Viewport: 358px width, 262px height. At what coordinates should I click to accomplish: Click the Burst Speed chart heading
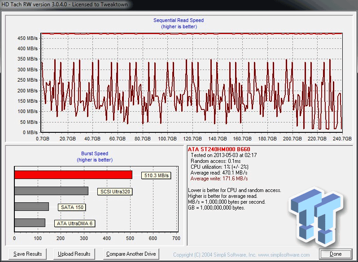click(94, 153)
